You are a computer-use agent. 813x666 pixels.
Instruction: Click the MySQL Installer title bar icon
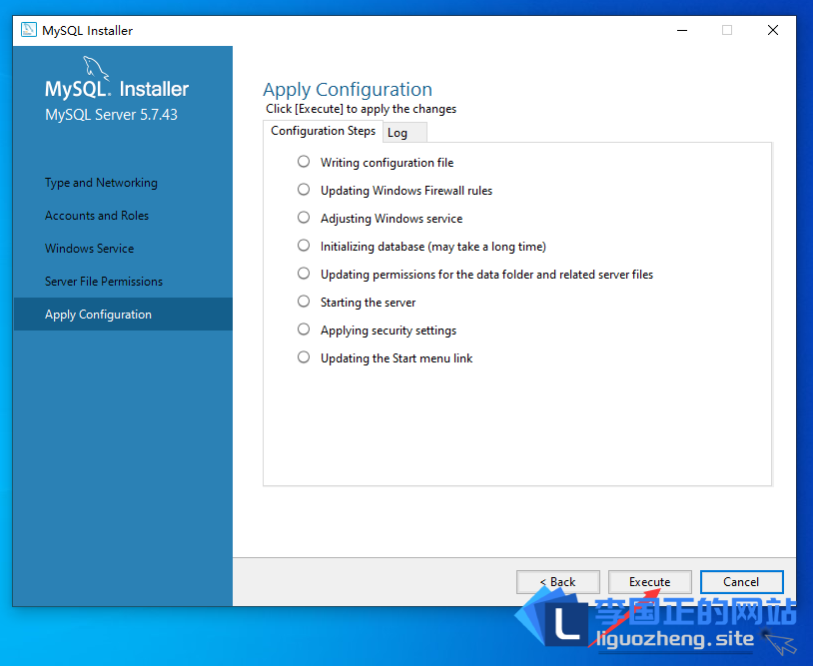click(28, 30)
